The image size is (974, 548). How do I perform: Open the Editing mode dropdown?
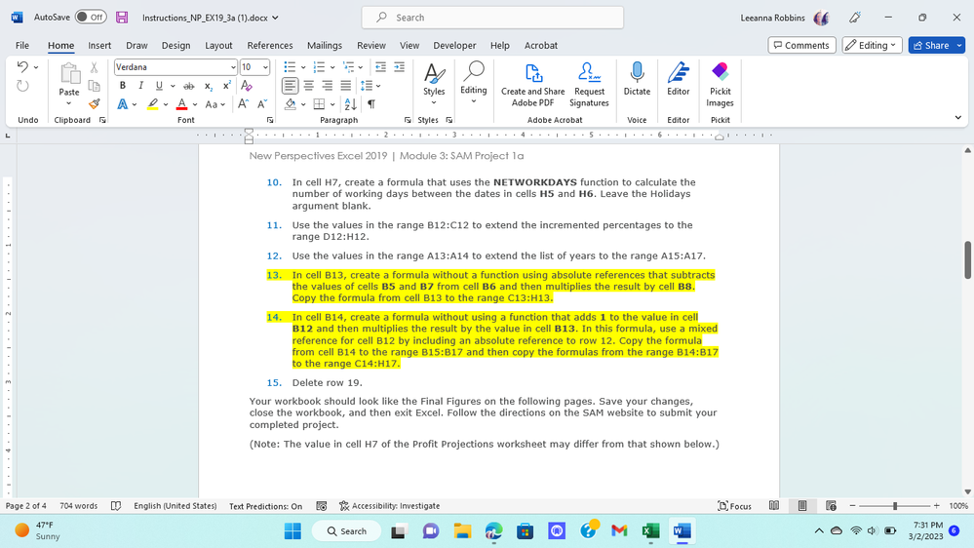[x=873, y=46]
